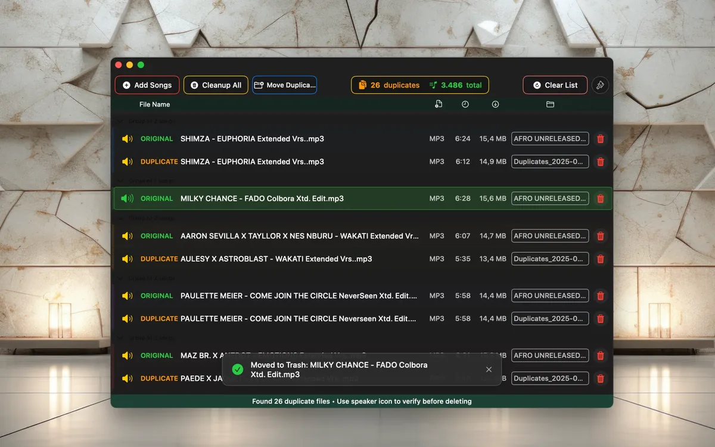The image size is (715, 447).
Task: Delete original AARON SEVILLA WAKATI file
Action: click(x=601, y=236)
